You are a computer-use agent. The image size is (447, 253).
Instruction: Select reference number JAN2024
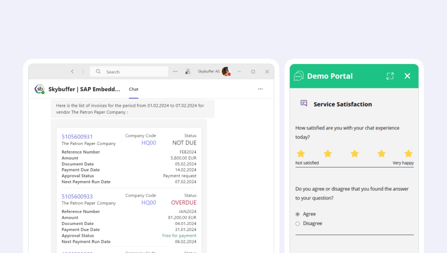pyautogui.click(x=187, y=211)
